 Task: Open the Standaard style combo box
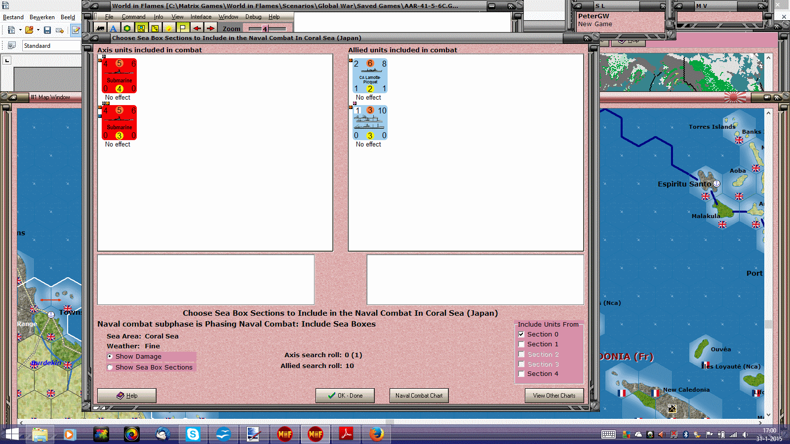click(x=51, y=46)
